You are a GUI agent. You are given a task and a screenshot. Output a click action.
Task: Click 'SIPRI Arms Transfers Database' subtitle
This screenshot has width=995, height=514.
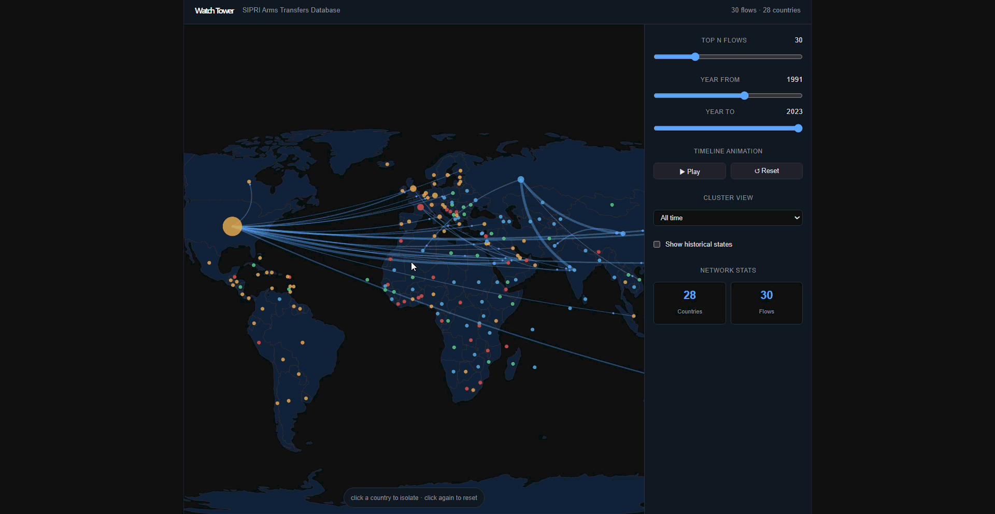click(x=291, y=10)
